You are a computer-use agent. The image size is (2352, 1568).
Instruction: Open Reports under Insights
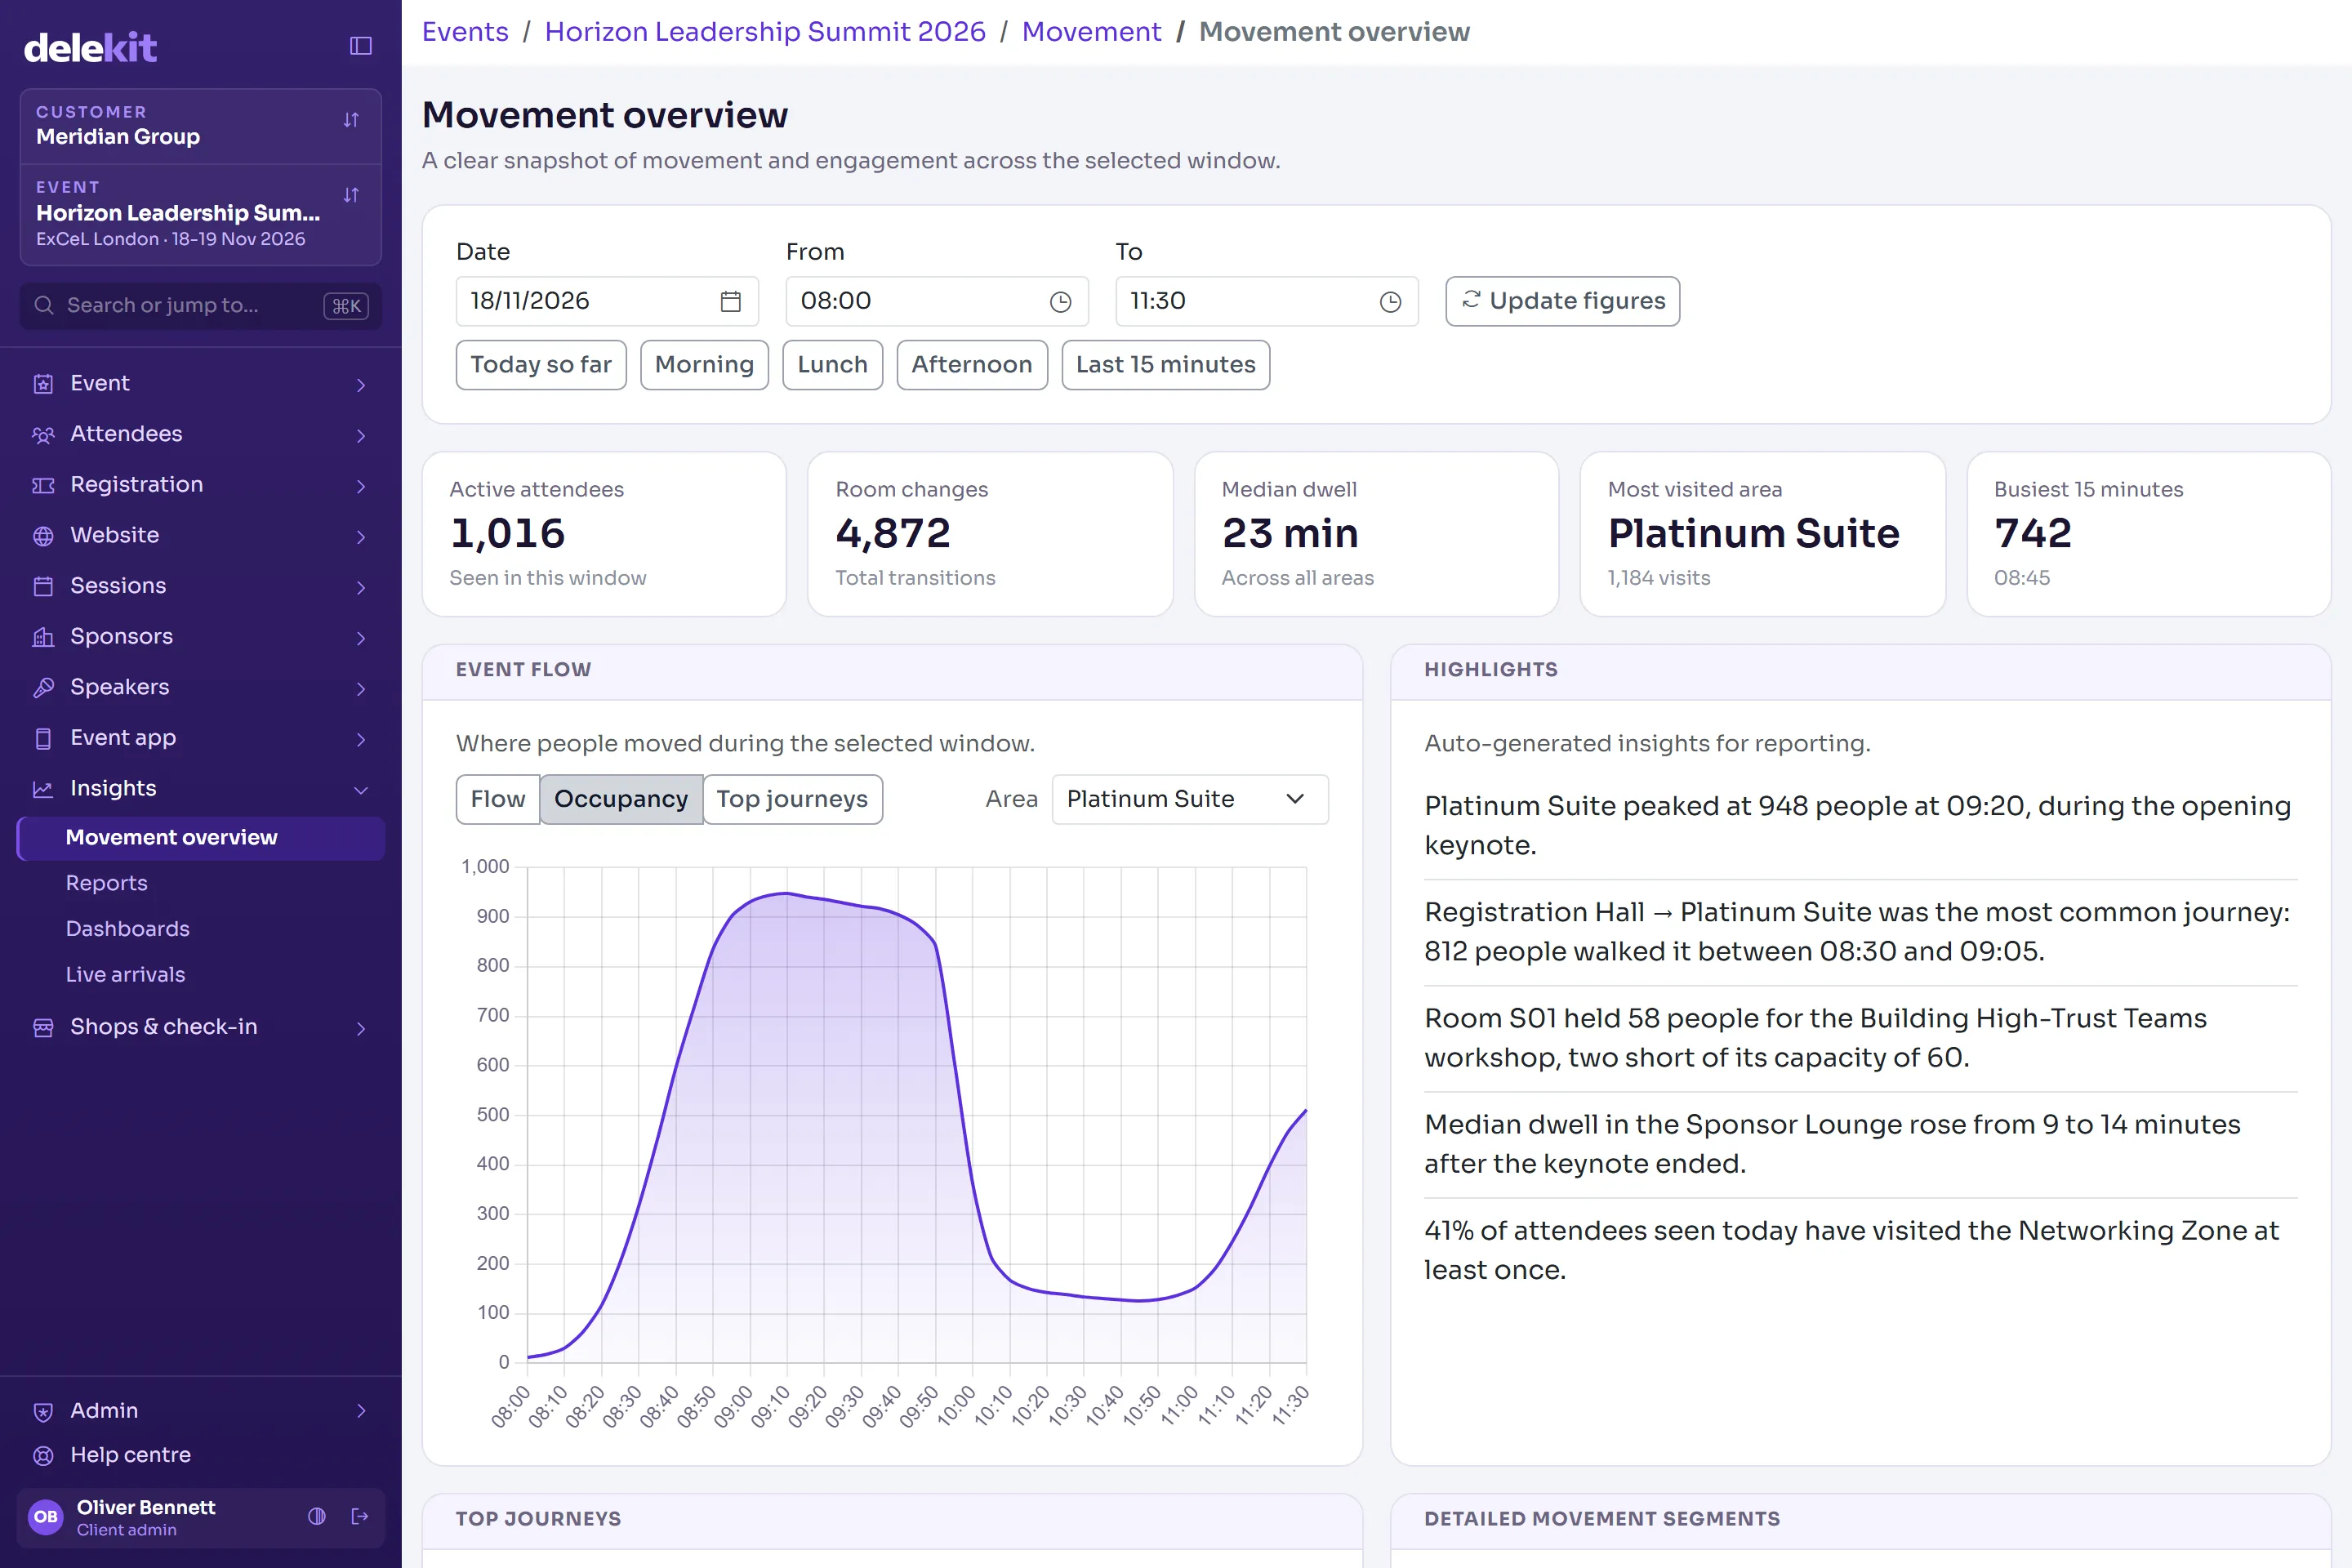point(106,883)
